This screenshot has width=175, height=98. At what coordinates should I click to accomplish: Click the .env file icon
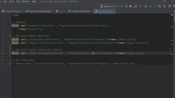[57, 11]
